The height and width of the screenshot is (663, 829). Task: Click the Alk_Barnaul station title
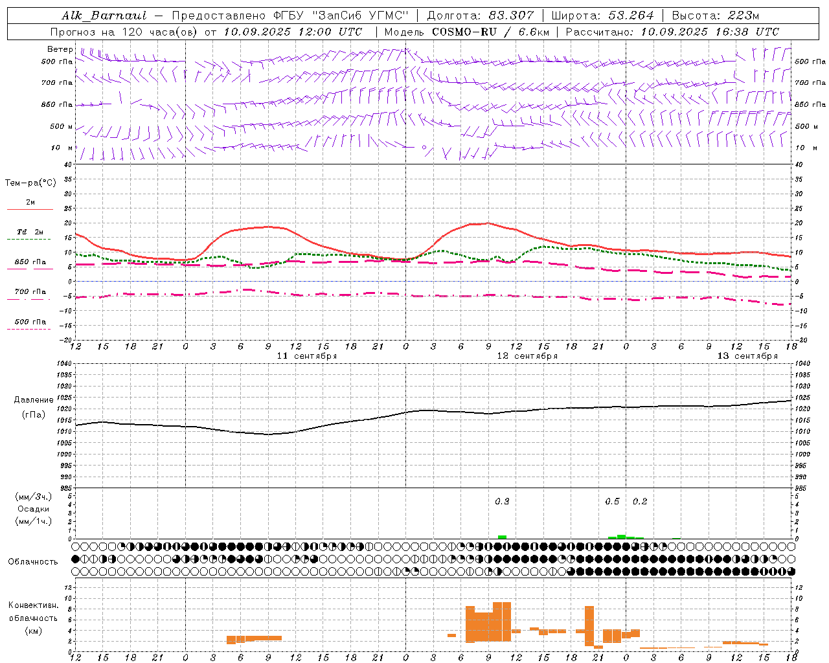coord(104,16)
